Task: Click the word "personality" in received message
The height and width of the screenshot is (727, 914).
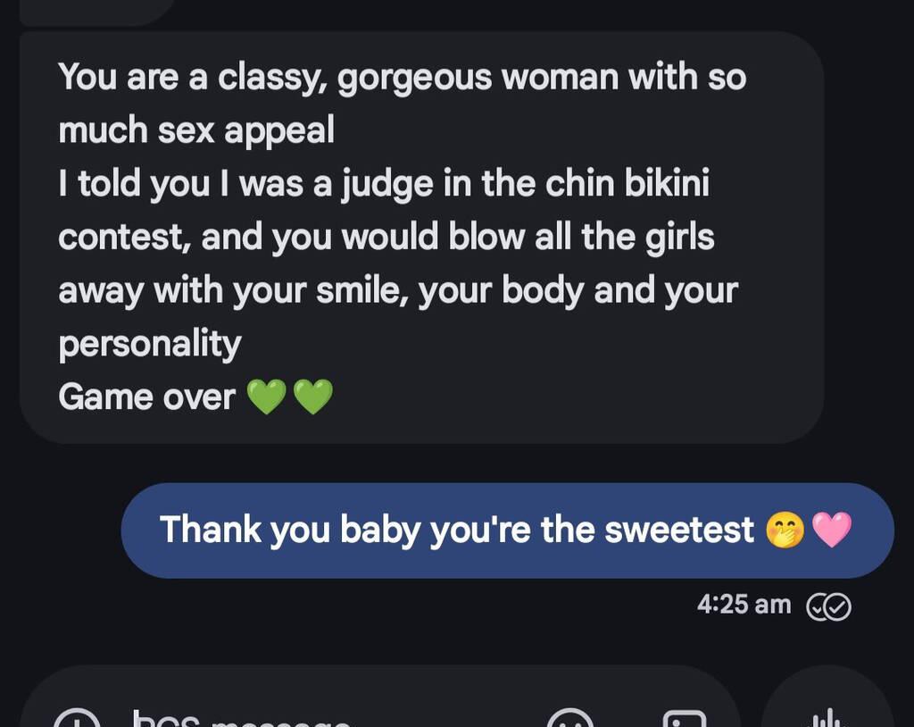Action: [x=150, y=344]
